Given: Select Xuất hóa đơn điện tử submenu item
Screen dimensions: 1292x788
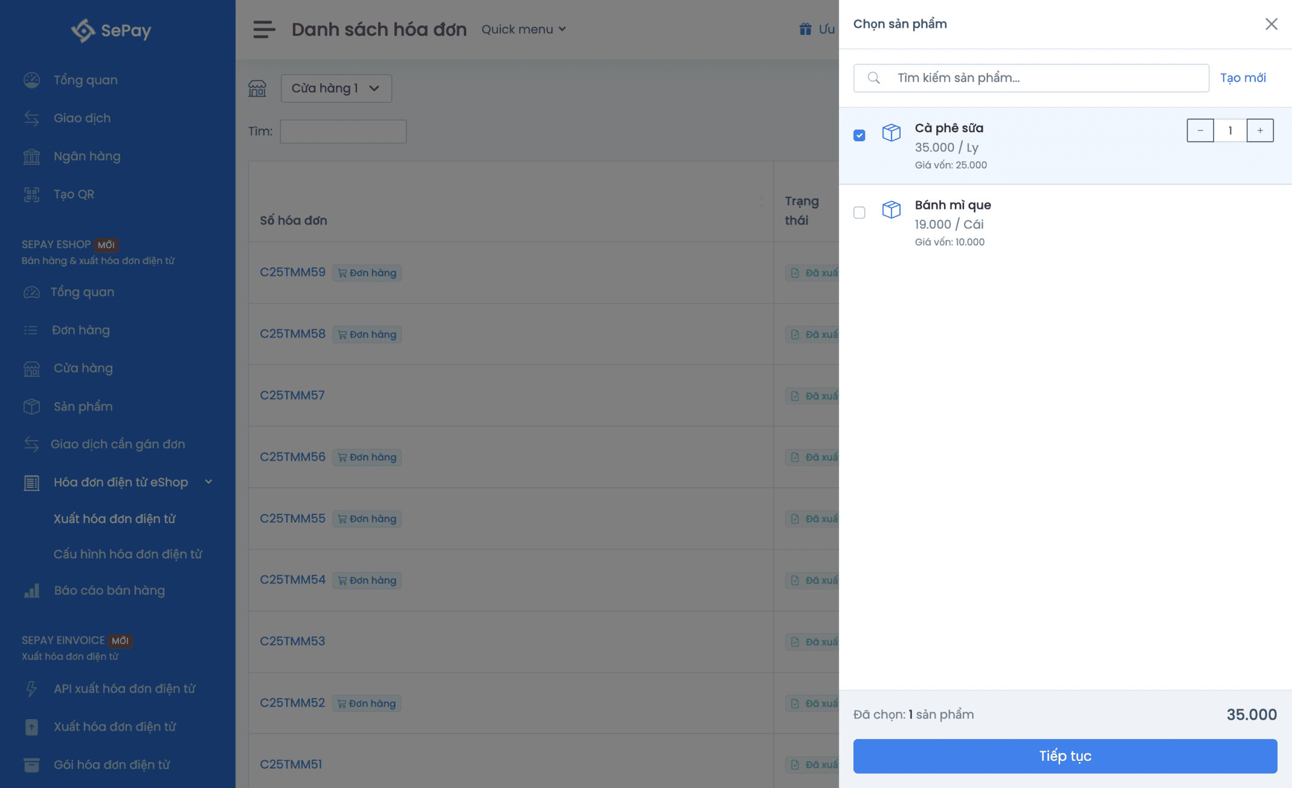Looking at the screenshot, I should [114, 519].
